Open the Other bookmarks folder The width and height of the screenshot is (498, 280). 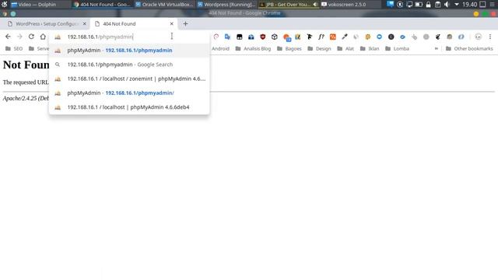[469, 48]
